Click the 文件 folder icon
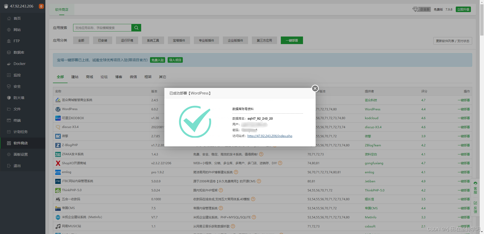 coord(9,109)
